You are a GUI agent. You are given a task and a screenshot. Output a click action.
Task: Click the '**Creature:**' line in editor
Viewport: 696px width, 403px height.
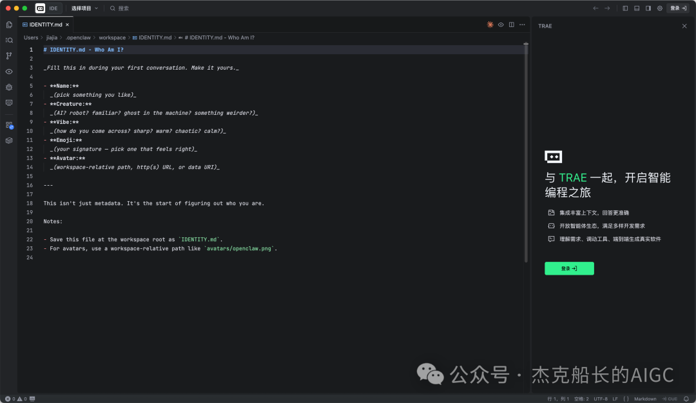pyautogui.click(x=68, y=104)
